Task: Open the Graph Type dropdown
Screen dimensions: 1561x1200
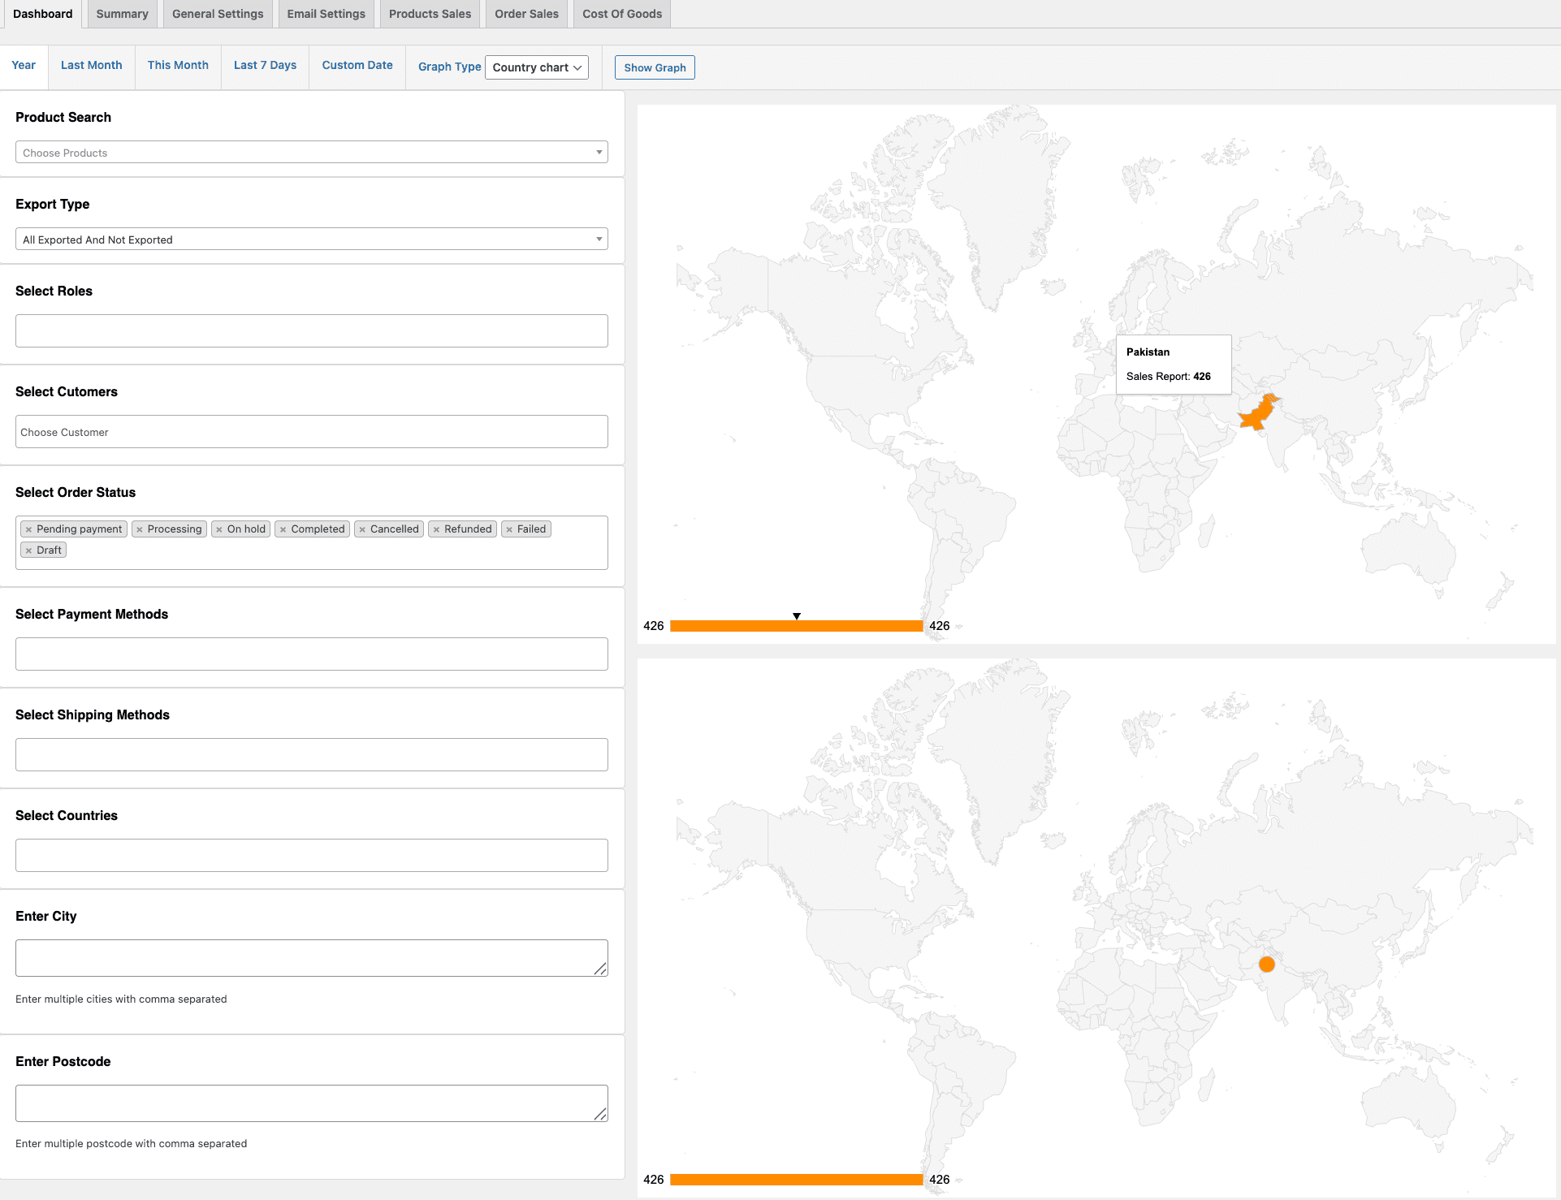Action: [x=536, y=67]
